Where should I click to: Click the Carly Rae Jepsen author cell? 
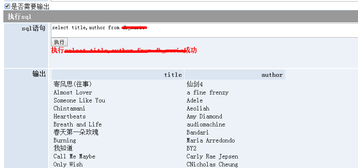pos(212,156)
